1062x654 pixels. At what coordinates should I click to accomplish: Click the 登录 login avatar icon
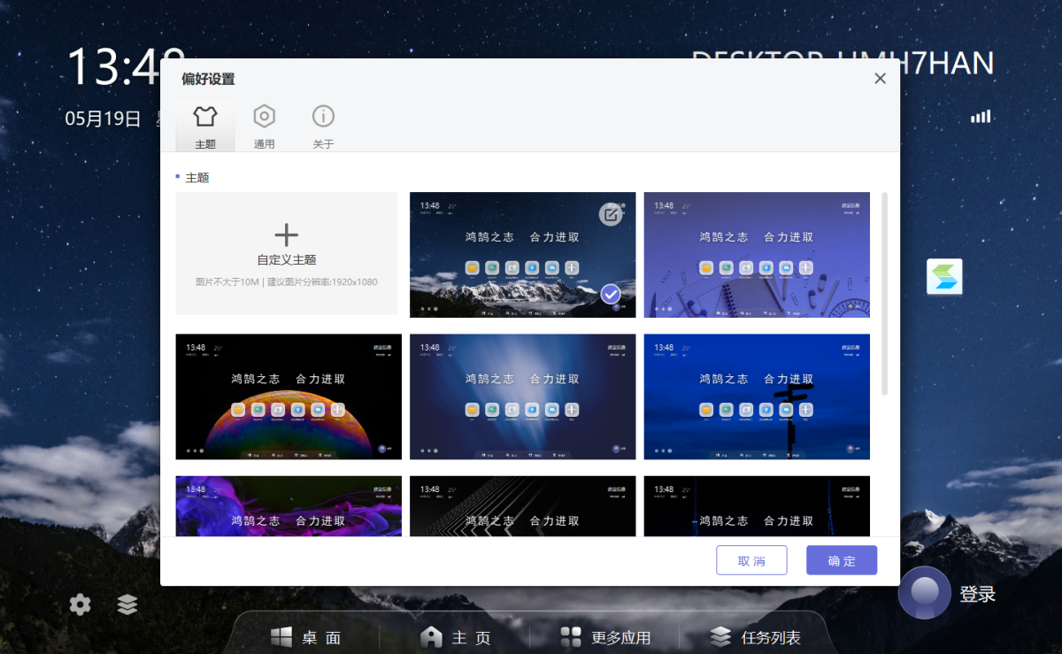[924, 593]
